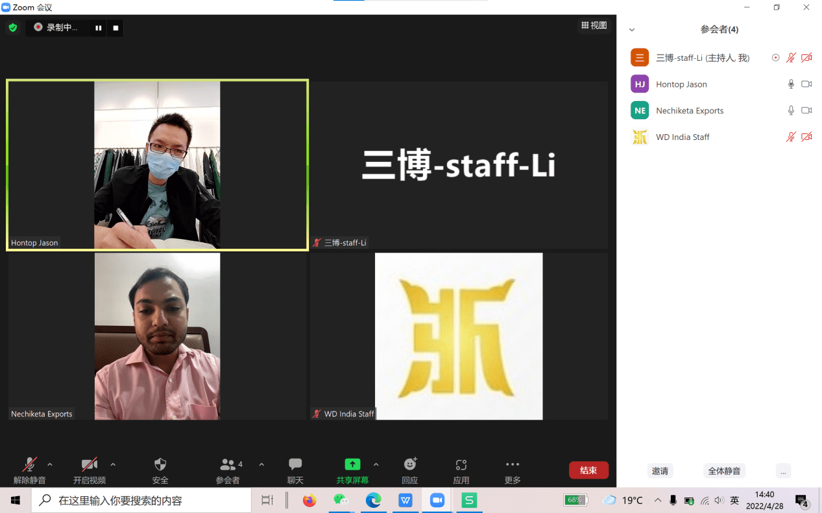The image size is (822, 513).
Task: Collapse the 参会者 panel chevron
Action: click(632, 30)
